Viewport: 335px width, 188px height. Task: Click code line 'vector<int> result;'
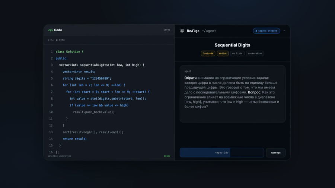[x=79, y=72]
